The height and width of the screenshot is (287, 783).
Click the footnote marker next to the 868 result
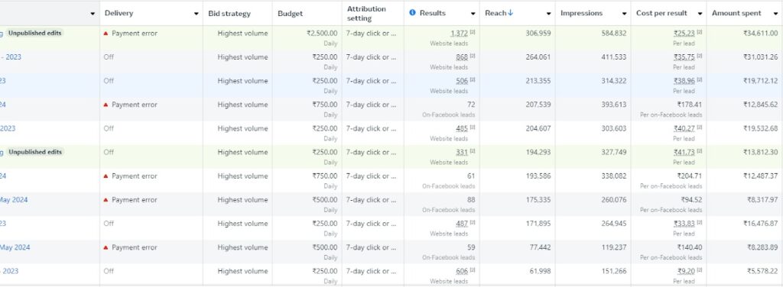tap(473, 56)
